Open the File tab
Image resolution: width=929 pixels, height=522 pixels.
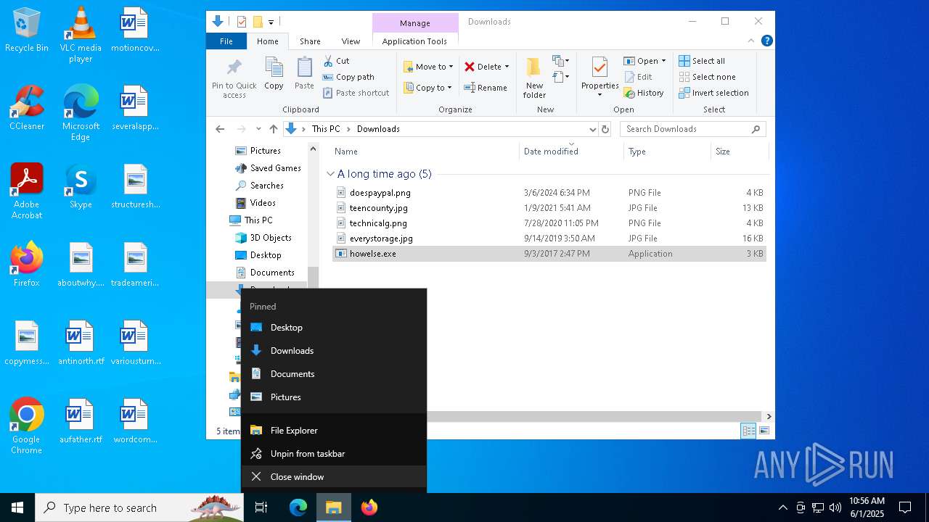point(226,41)
